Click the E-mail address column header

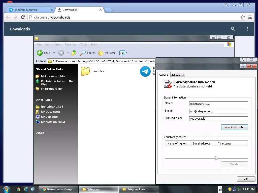click(x=203, y=143)
